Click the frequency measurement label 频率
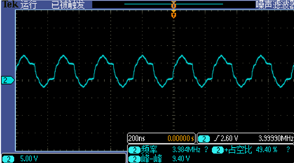 149,150
